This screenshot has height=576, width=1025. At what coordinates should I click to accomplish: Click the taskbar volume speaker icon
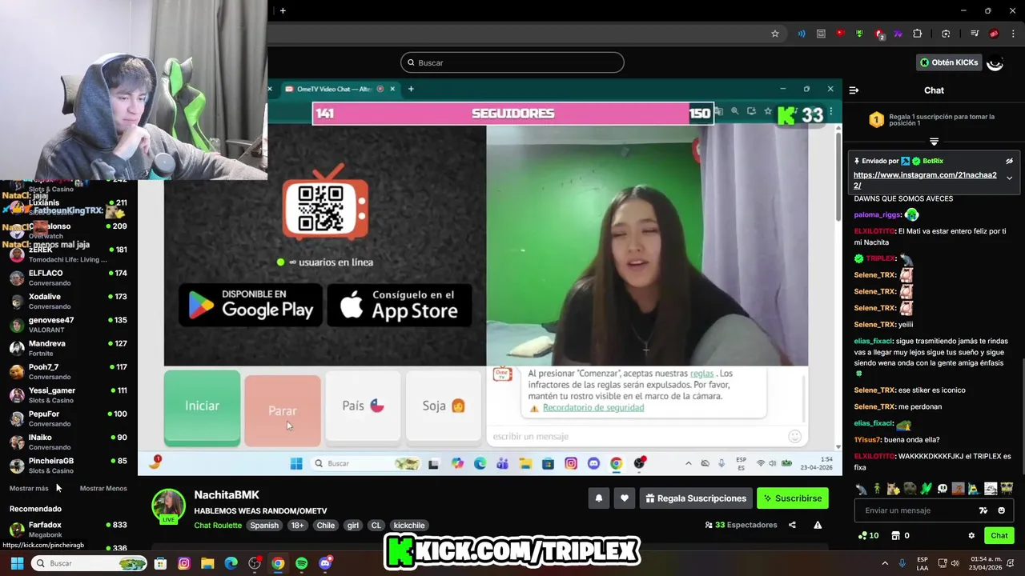pos(954,563)
